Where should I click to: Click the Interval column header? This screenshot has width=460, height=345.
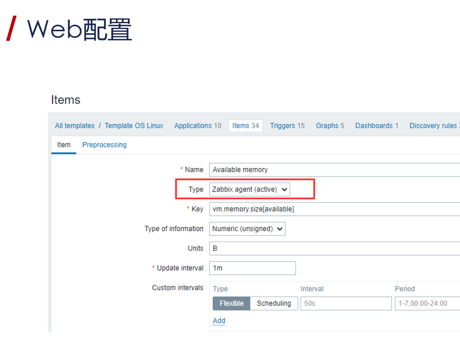coord(312,289)
